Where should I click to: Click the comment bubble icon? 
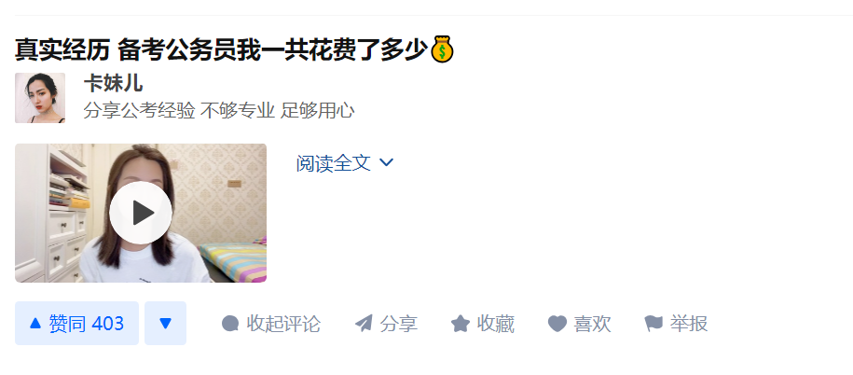coord(230,324)
